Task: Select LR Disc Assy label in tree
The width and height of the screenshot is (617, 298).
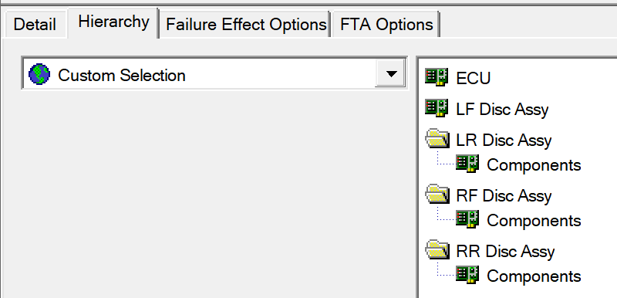Action: click(504, 140)
